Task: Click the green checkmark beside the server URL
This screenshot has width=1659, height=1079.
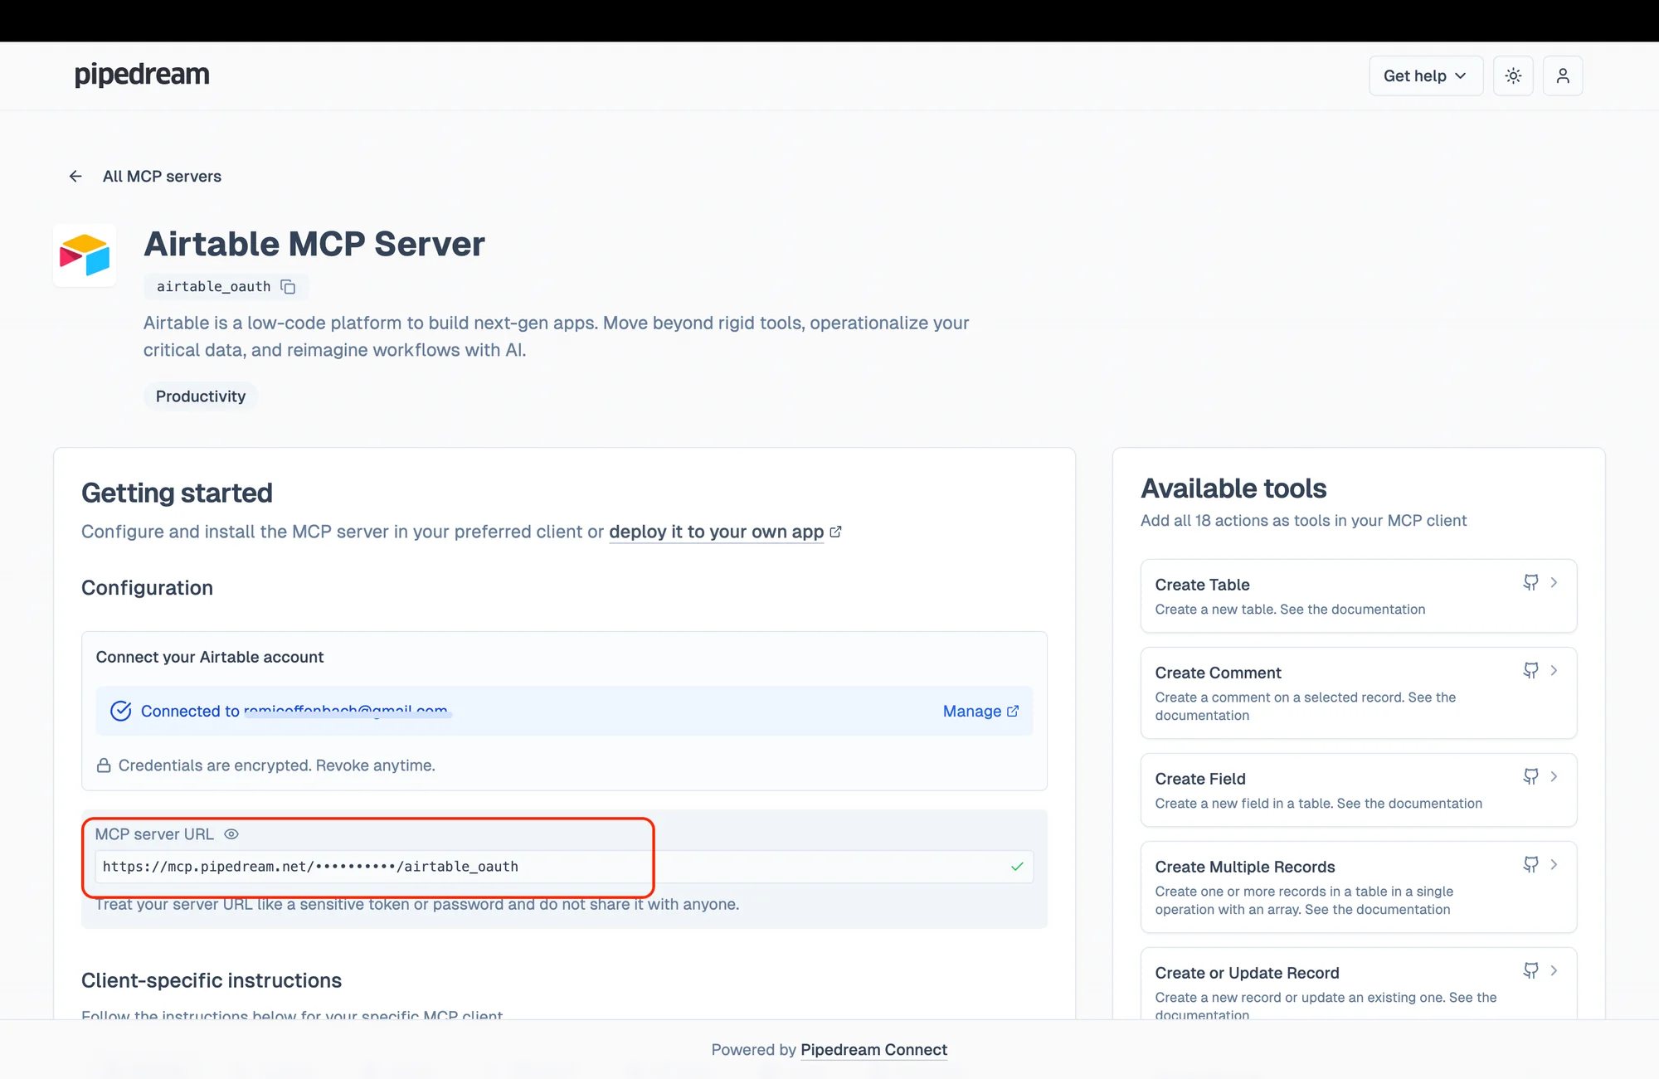Action: pyautogui.click(x=1016, y=867)
